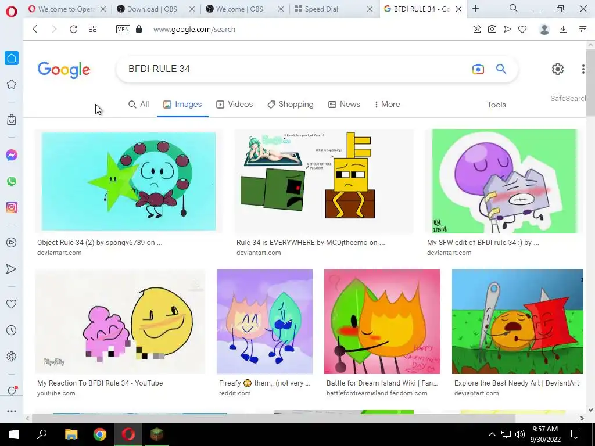
Task: Click the Google logo
Action: [x=64, y=70]
